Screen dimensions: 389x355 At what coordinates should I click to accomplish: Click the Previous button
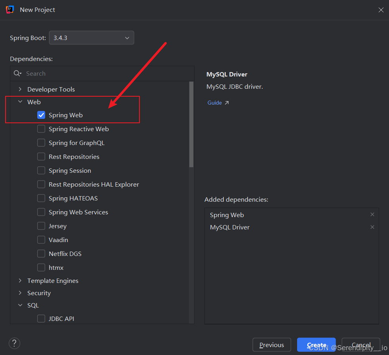click(272, 345)
